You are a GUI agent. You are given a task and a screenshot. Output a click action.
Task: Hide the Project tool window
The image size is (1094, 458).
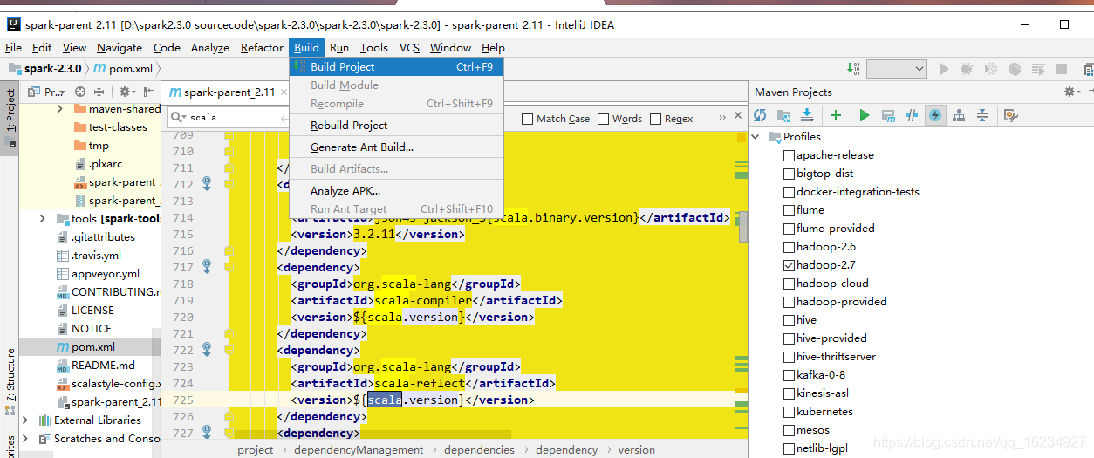[x=147, y=92]
